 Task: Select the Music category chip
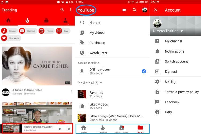click(x=9, y=31)
